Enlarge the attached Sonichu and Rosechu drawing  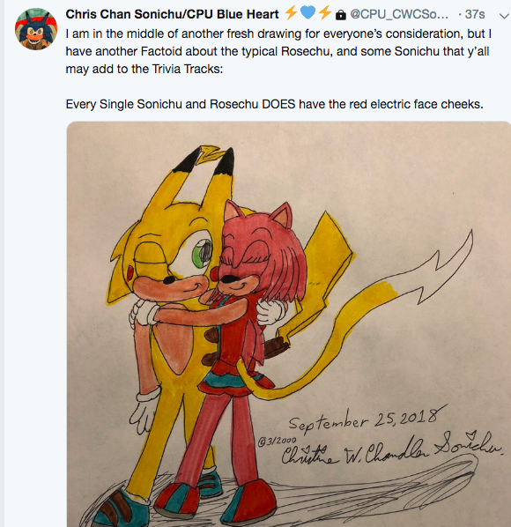[x=289, y=324]
